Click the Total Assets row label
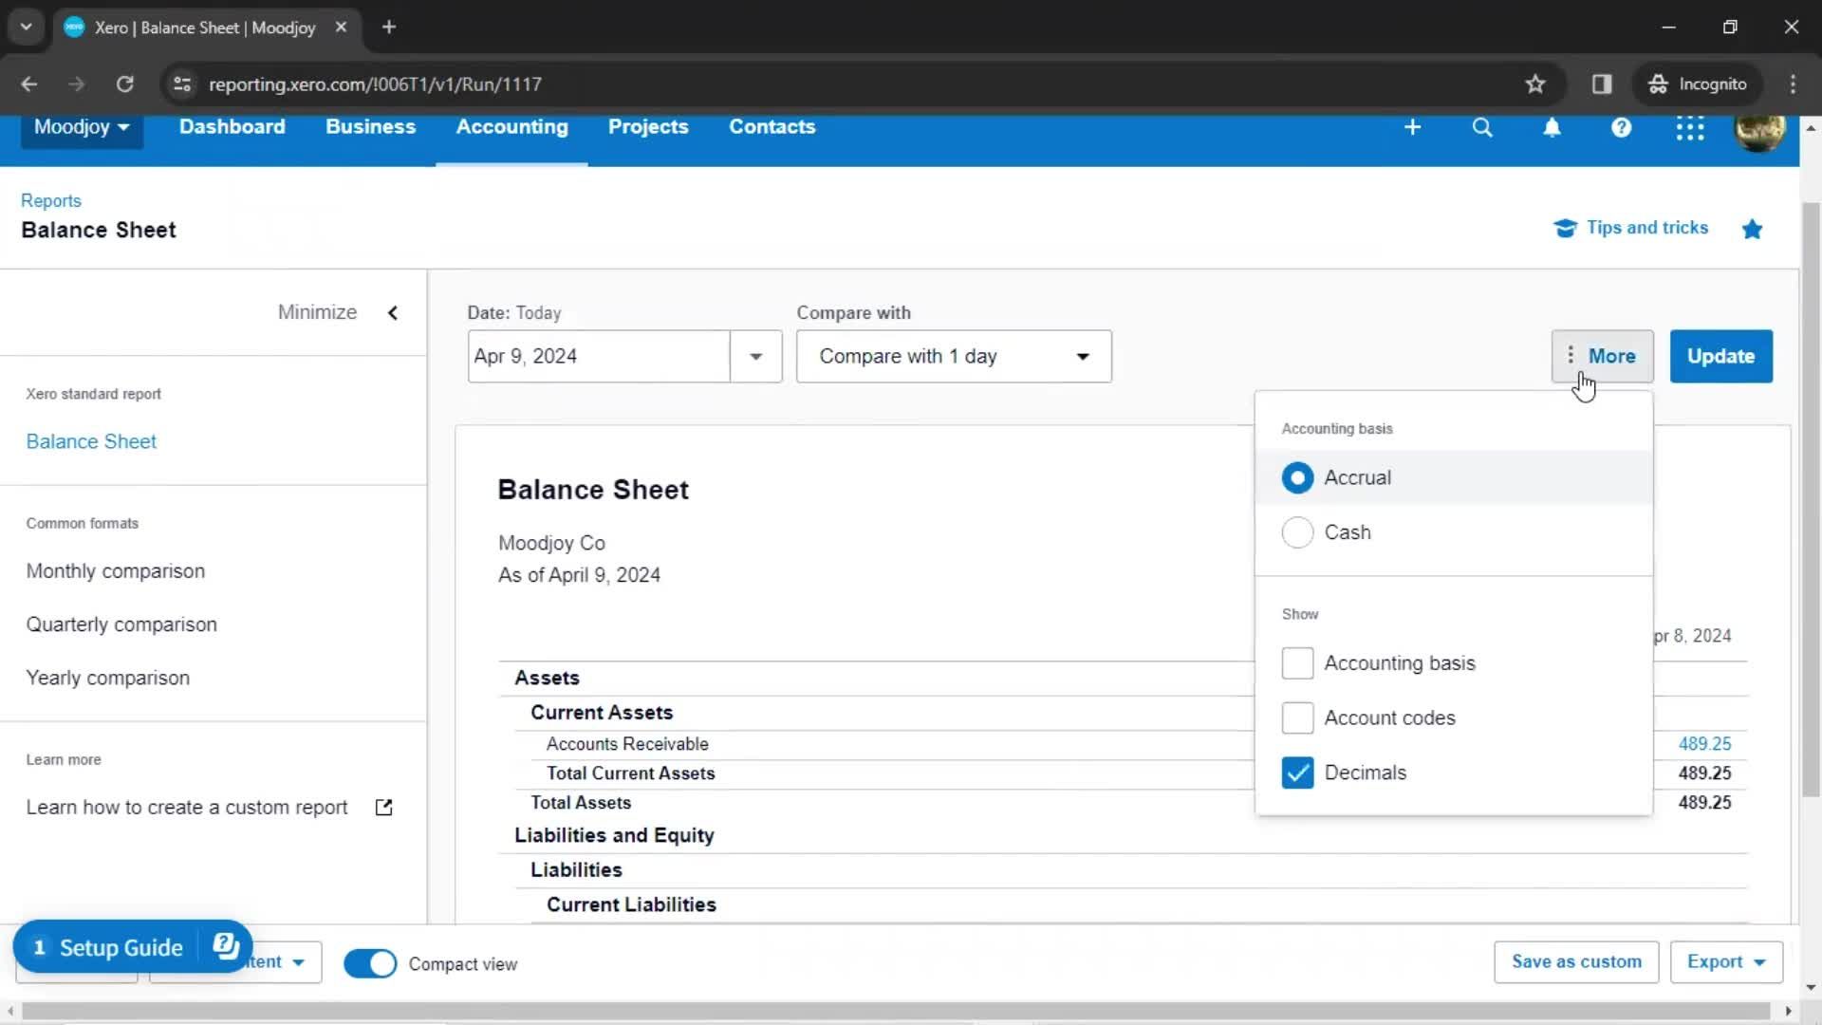1822x1025 pixels. pos(581,803)
